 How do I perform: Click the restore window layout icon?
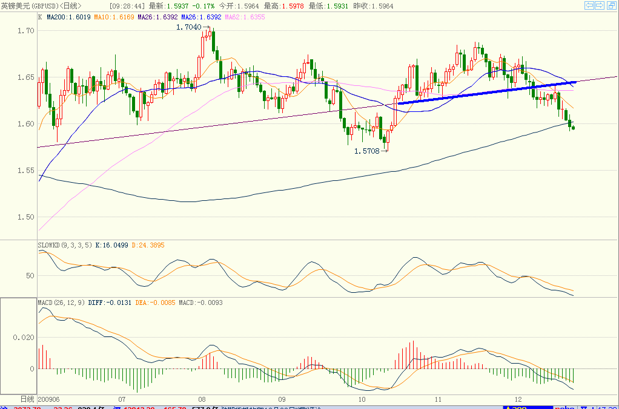pyautogui.click(x=611, y=5)
